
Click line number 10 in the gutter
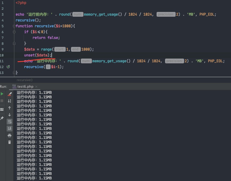(2, 55)
